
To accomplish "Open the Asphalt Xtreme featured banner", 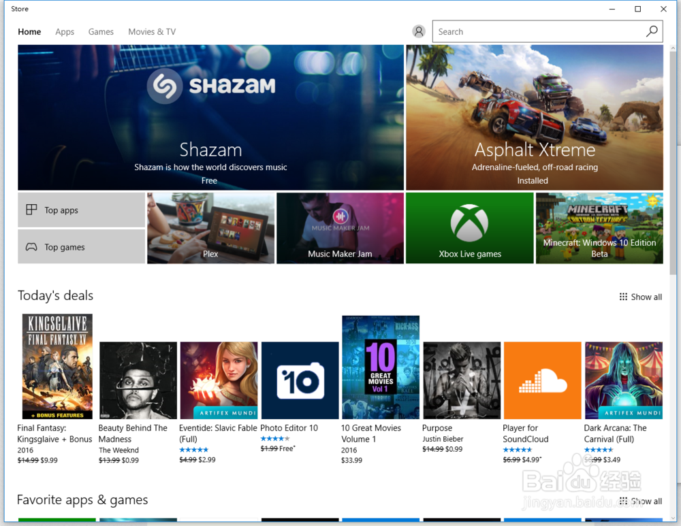I will [535, 117].
